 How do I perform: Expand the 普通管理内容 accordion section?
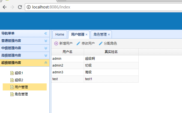point(46,41)
